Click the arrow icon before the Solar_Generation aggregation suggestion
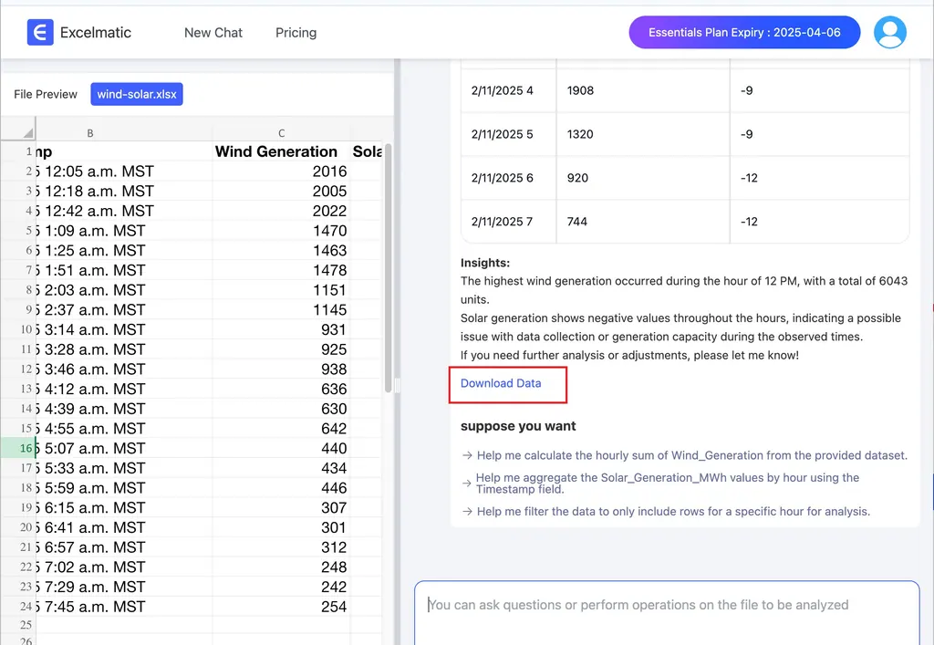934x645 pixels. (465, 484)
